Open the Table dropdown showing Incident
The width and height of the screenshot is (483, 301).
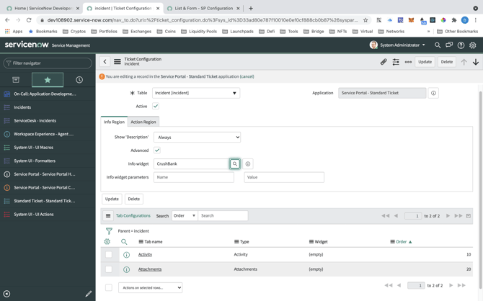tap(195, 93)
